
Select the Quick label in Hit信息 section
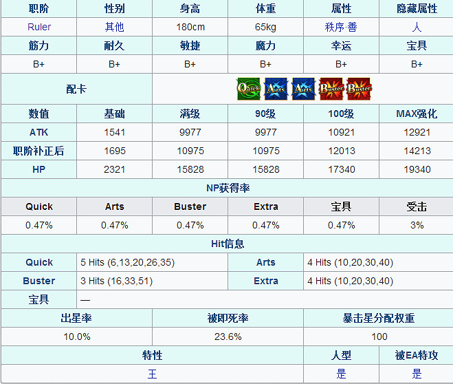[x=39, y=262]
